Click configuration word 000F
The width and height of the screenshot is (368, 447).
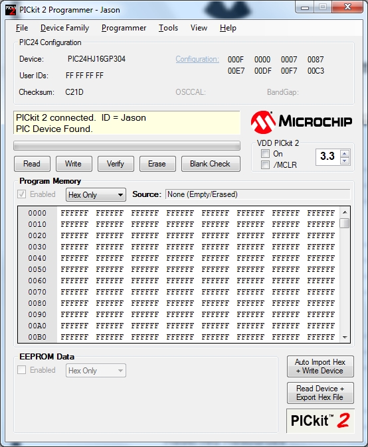click(236, 60)
